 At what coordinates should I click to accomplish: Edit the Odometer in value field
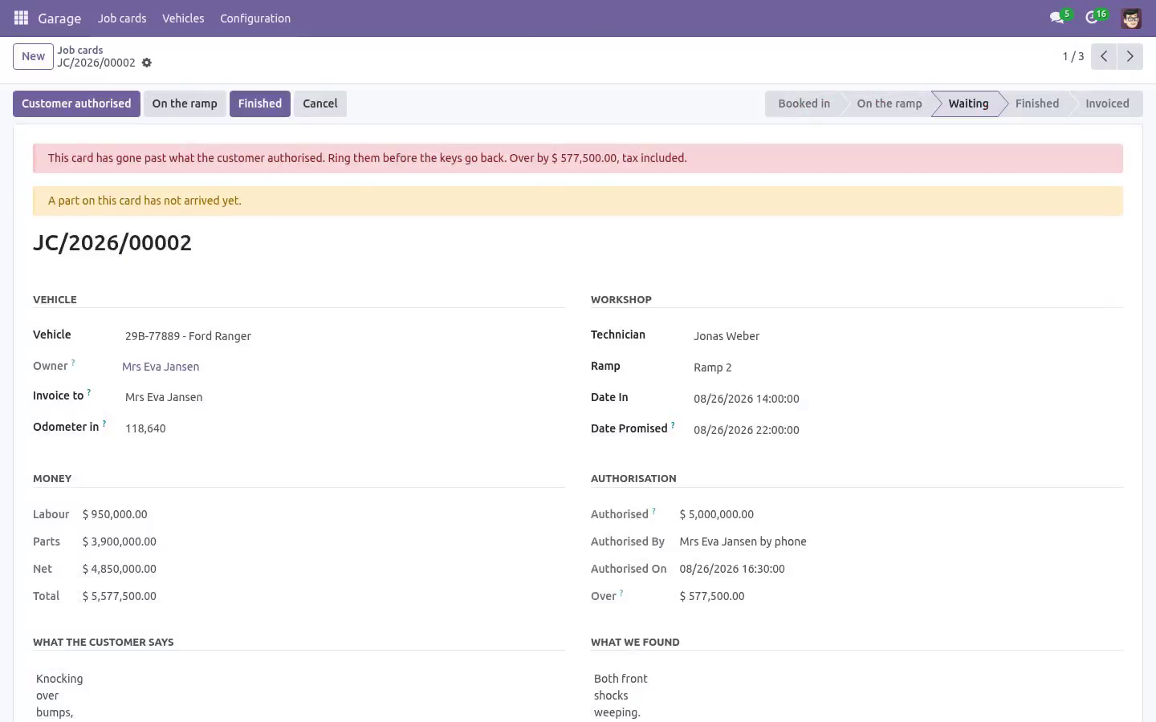tap(344, 428)
